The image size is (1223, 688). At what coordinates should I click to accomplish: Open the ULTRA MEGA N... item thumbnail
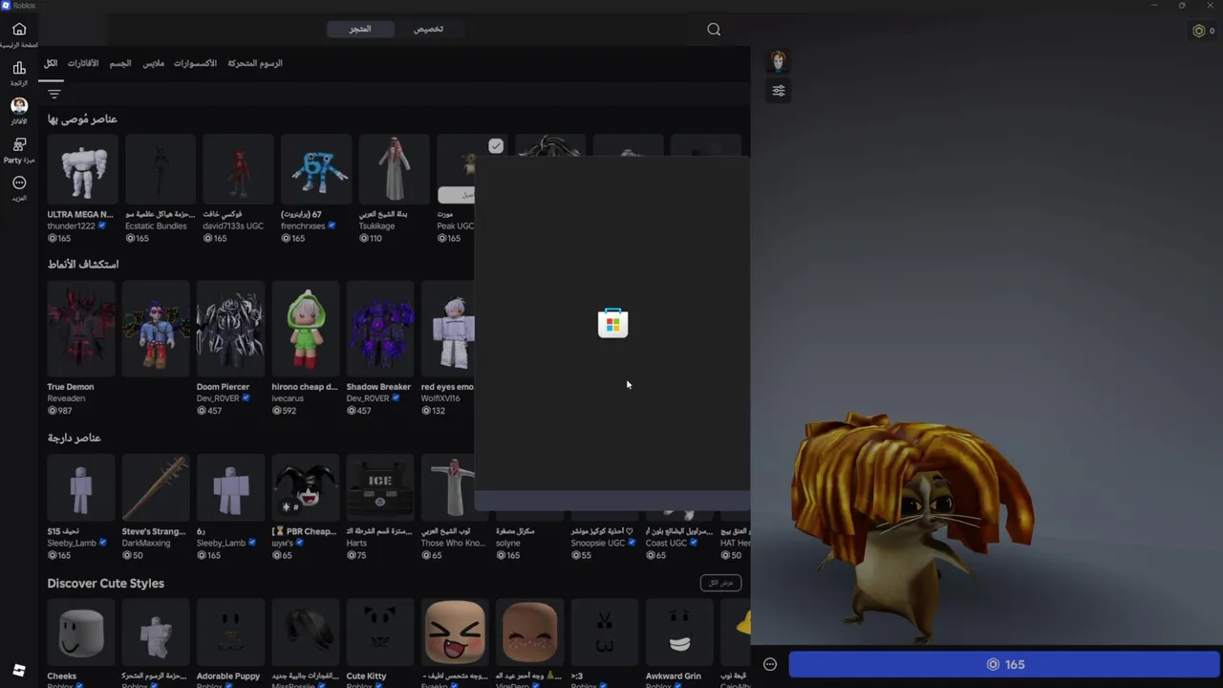point(82,169)
